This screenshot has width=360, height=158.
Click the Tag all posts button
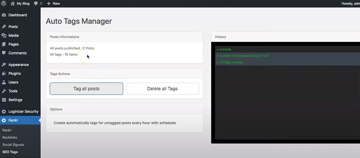[86, 89]
